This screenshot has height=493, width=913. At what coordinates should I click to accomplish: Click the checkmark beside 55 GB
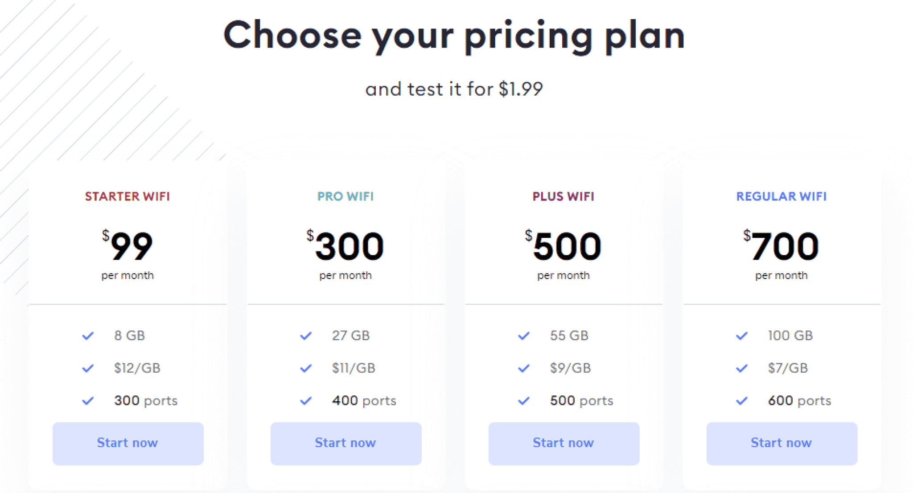pos(524,336)
